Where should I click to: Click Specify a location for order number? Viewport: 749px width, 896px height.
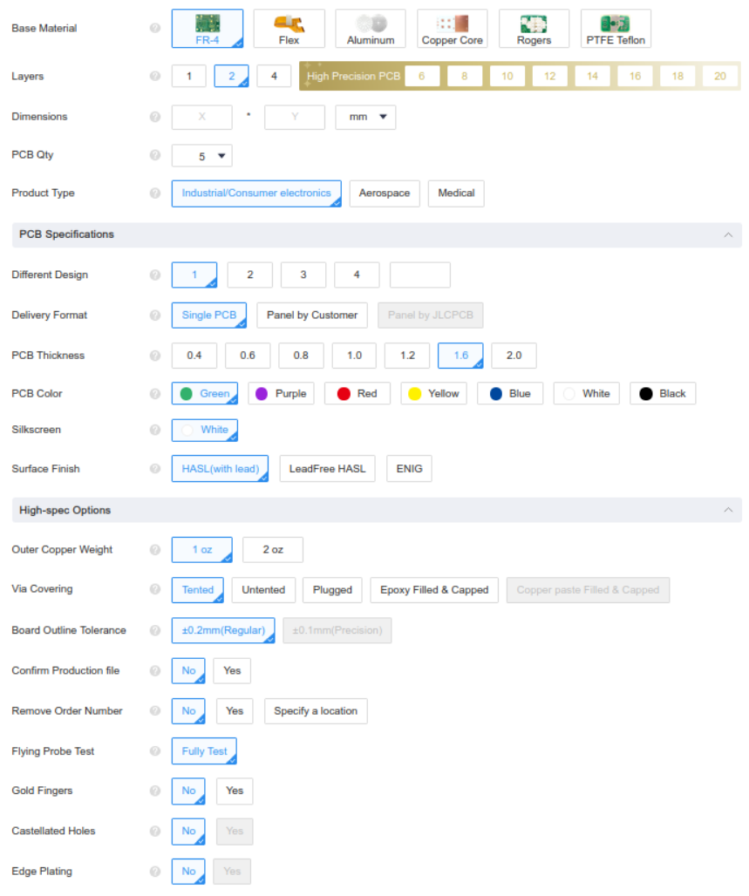pyautogui.click(x=316, y=711)
